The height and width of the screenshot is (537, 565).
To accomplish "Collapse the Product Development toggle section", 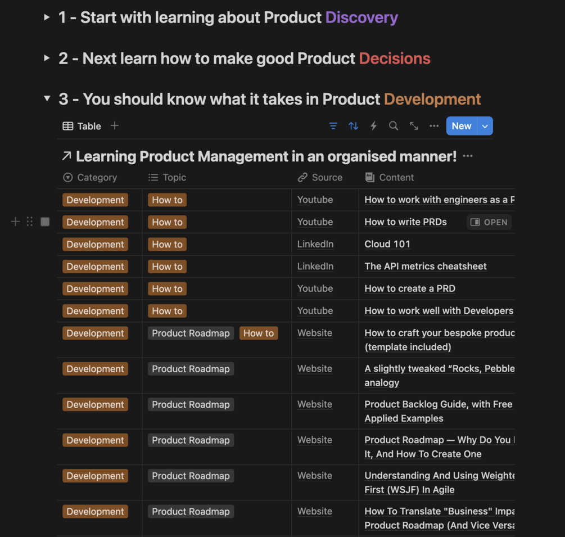I will point(47,99).
